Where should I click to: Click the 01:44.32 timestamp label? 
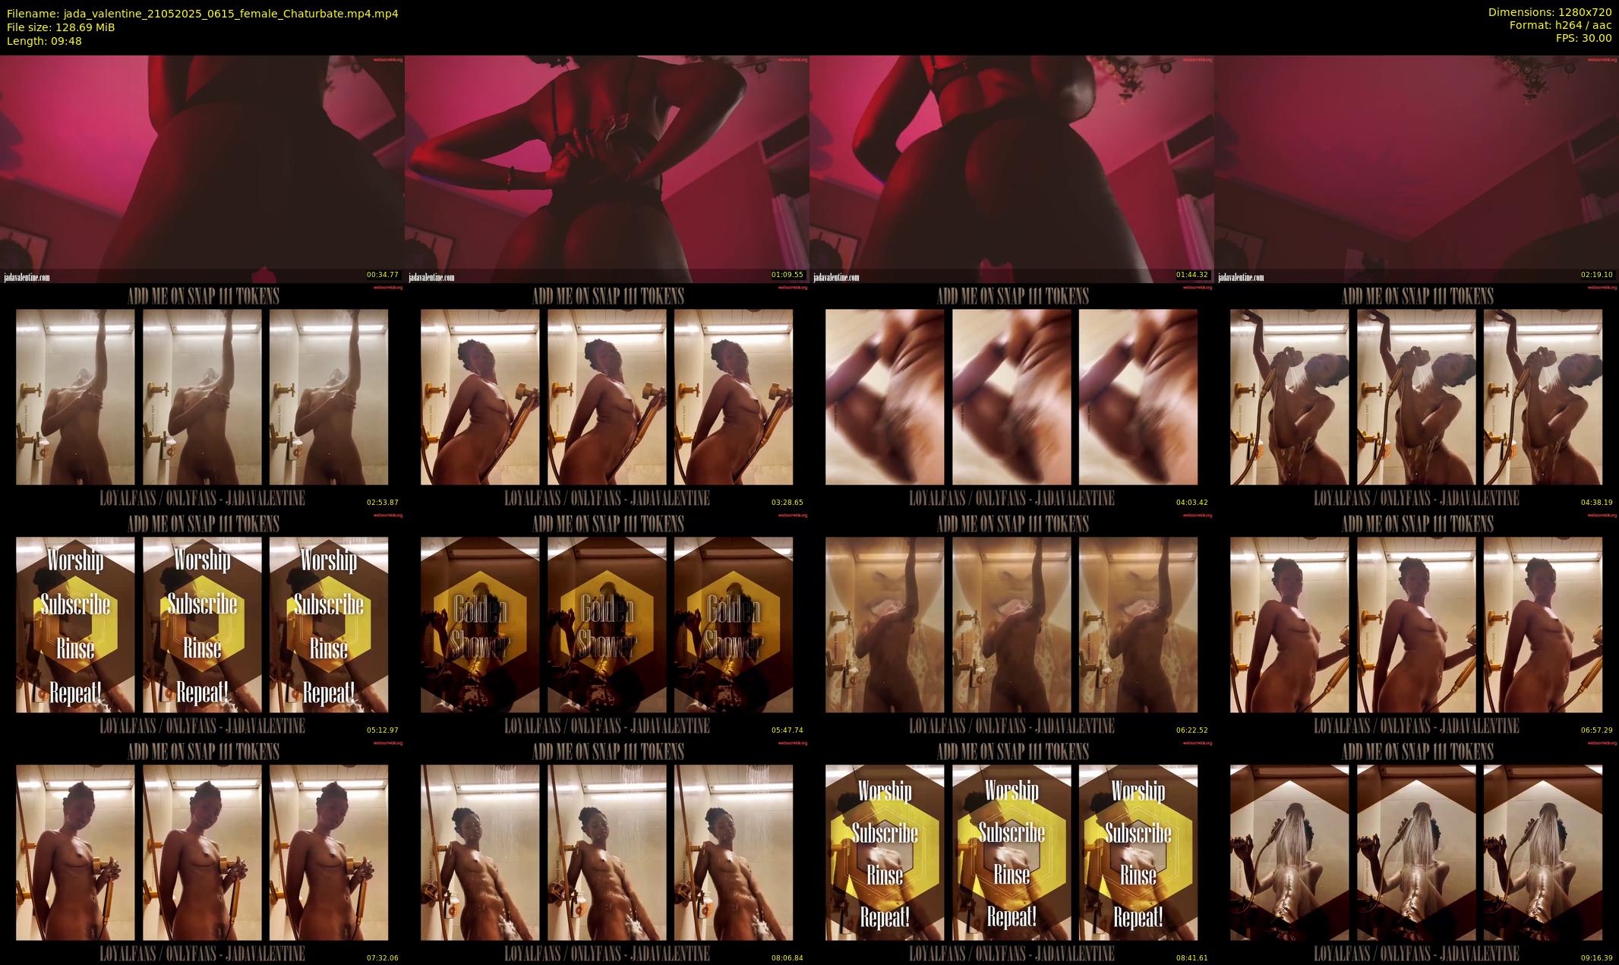[1191, 275]
